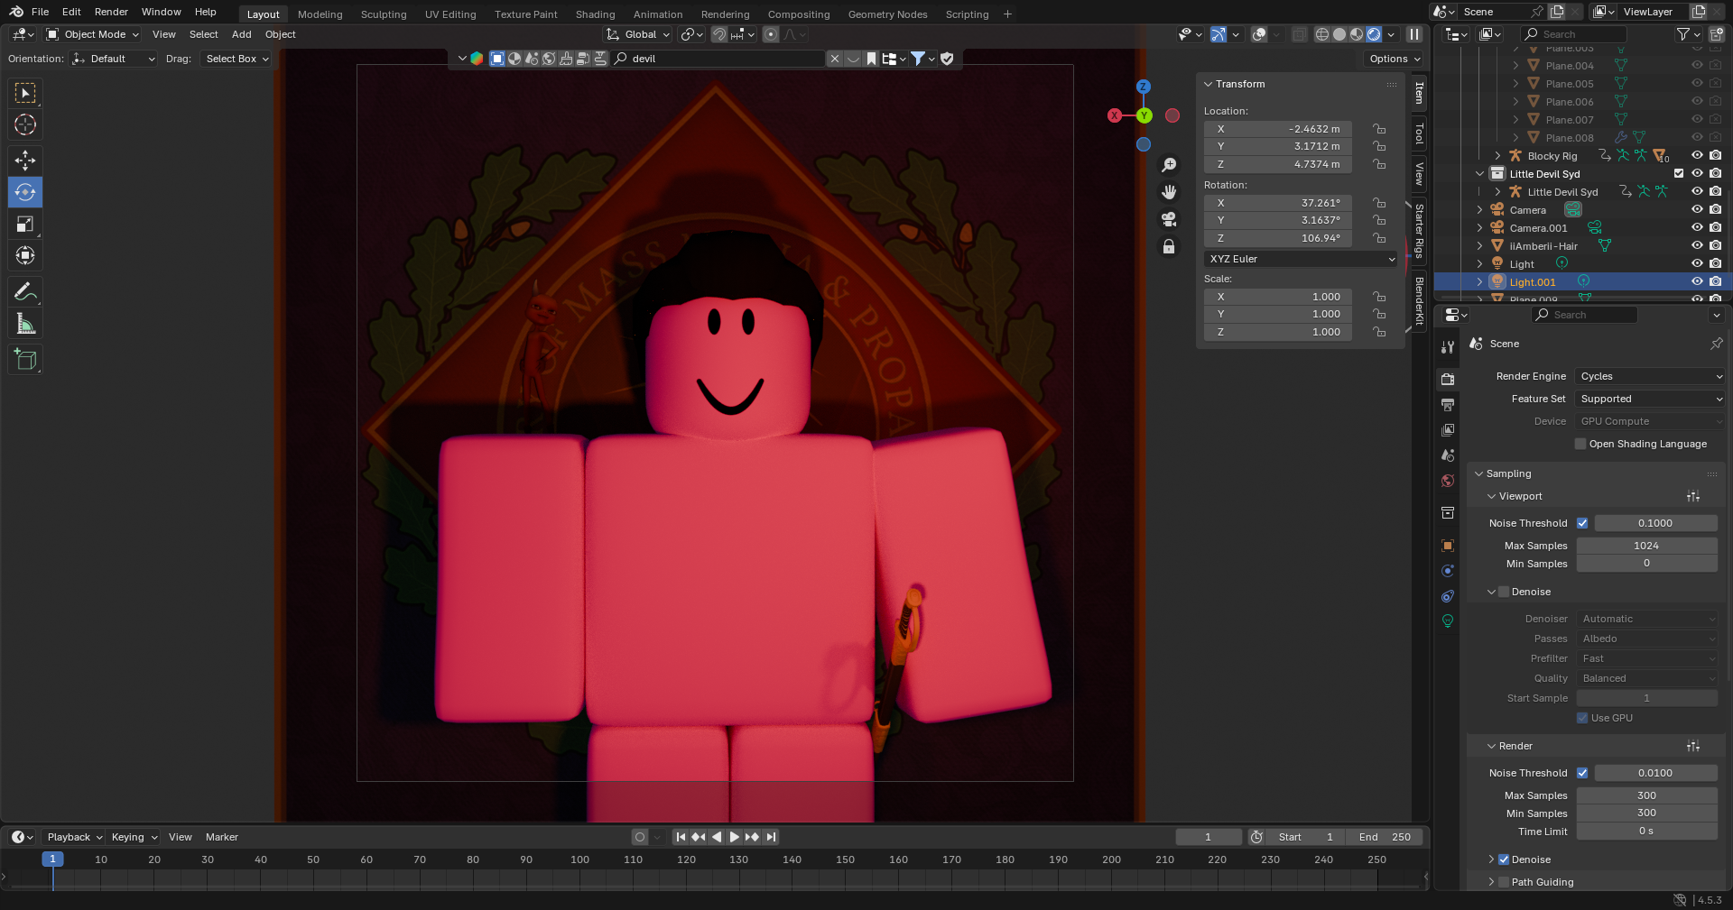Viewport: 1733px width, 910px height.
Task: Open the Render Engine dropdown
Action: pos(1650,376)
